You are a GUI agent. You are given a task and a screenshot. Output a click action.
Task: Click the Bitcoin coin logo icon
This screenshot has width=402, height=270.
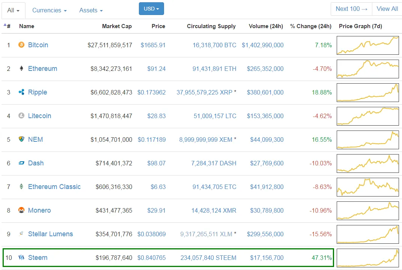point(21,45)
